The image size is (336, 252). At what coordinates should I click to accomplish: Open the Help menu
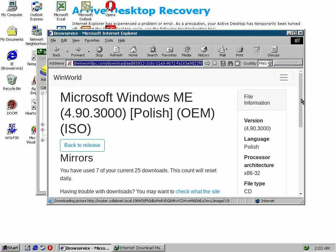tap(121, 40)
